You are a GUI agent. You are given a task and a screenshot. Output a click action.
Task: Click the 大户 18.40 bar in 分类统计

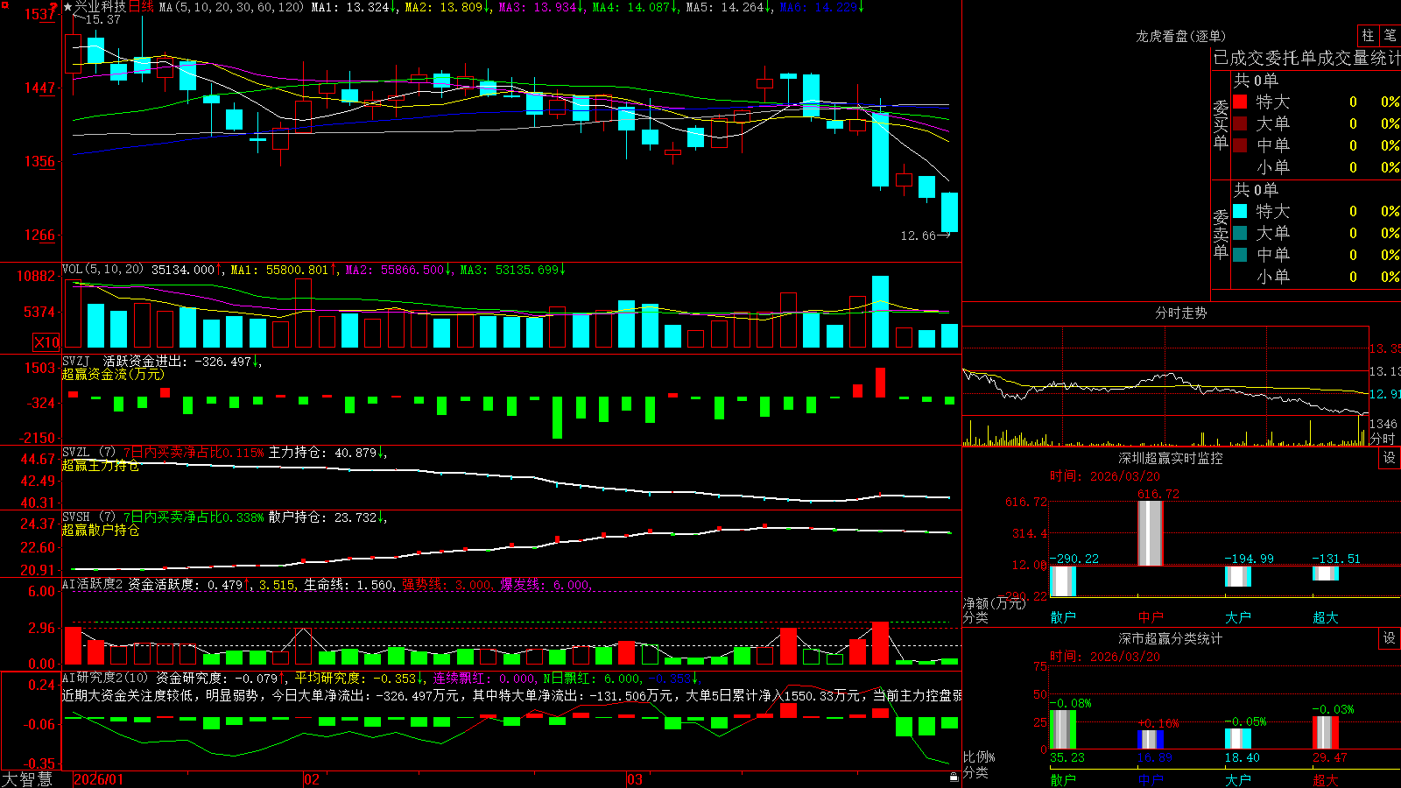[x=1238, y=739]
